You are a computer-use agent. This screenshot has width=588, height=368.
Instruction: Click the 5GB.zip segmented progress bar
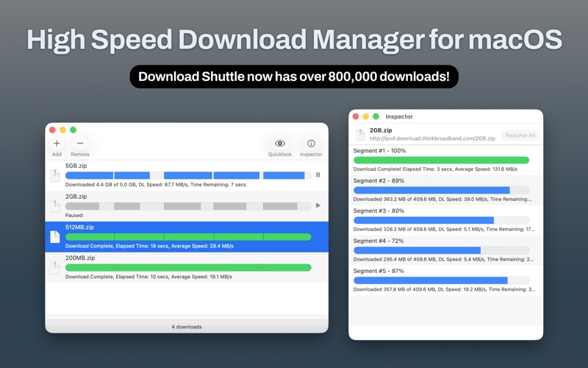(x=188, y=175)
